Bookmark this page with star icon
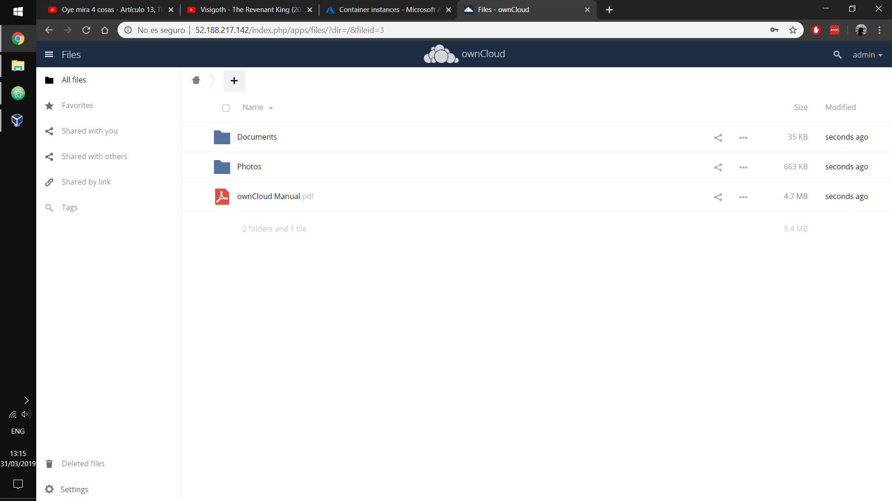The width and height of the screenshot is (892, 501). (x=793, y=30)
